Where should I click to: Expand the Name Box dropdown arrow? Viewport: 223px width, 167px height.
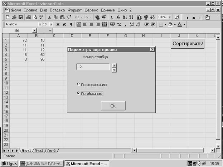tap(34, 31)
